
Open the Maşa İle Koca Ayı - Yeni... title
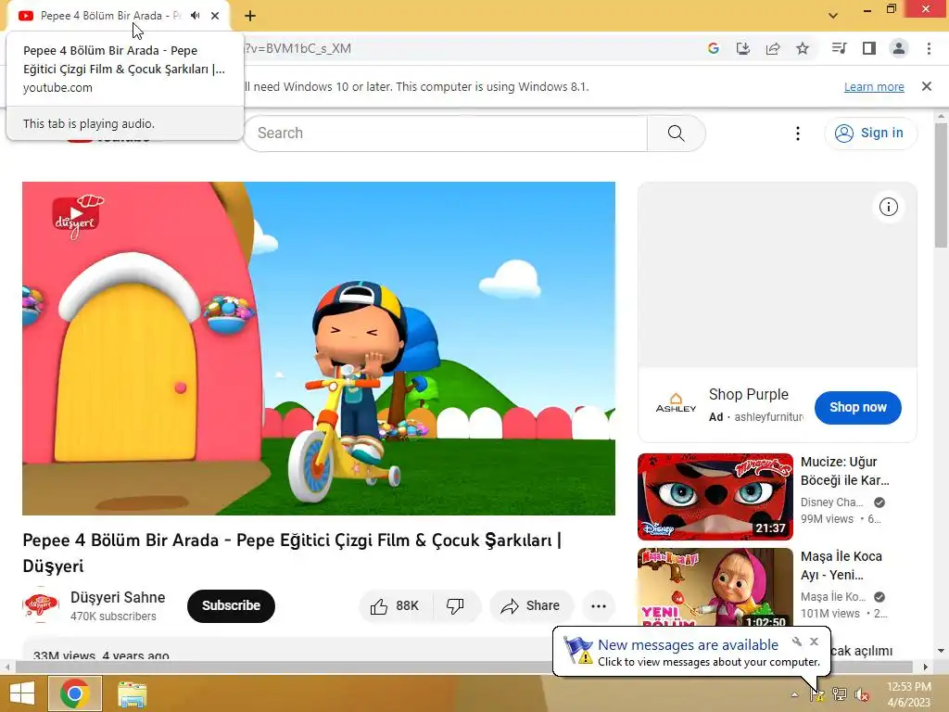coord(841,566)
